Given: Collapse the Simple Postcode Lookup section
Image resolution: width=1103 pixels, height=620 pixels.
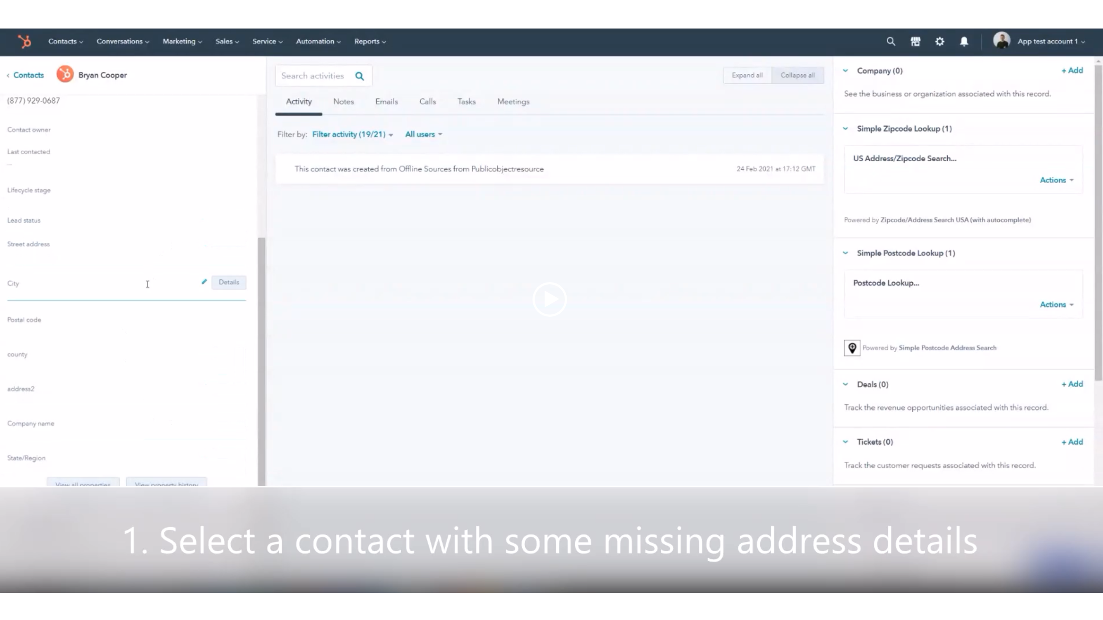Looking at the screenshot, I should 846,252.
